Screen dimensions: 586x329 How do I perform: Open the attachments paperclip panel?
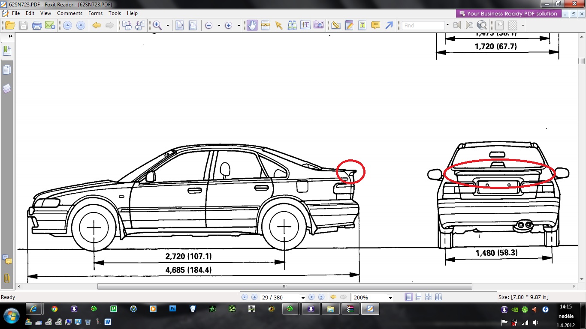(x=7, y=278)
